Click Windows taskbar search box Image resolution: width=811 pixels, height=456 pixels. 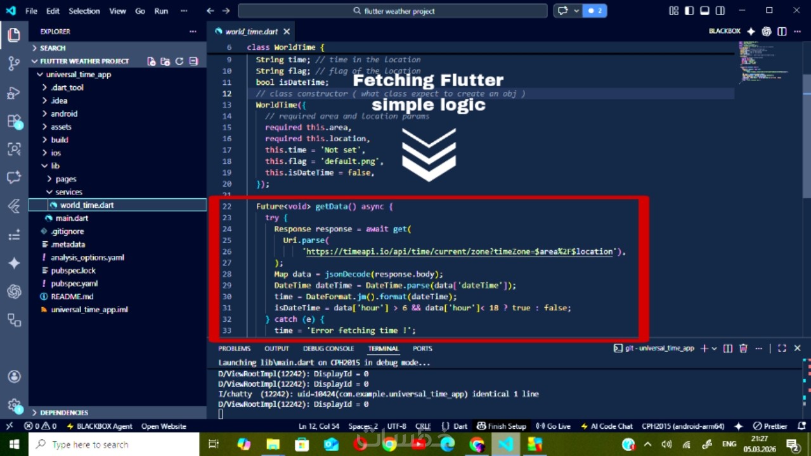click(114, 445)
